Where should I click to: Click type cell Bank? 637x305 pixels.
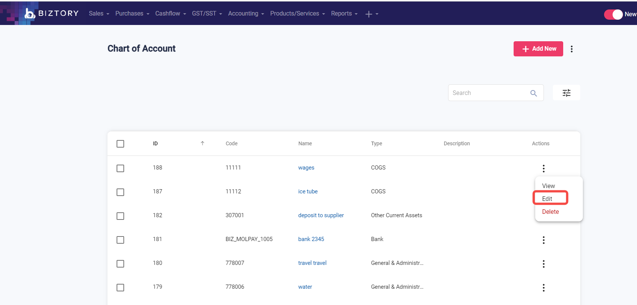[x=377, y=239]
